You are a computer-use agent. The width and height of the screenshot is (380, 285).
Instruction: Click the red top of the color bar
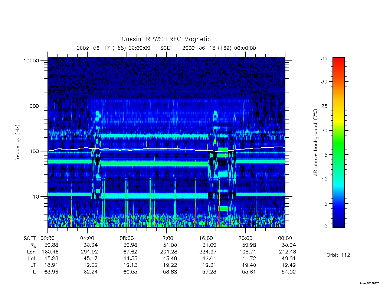pos(338,61)
